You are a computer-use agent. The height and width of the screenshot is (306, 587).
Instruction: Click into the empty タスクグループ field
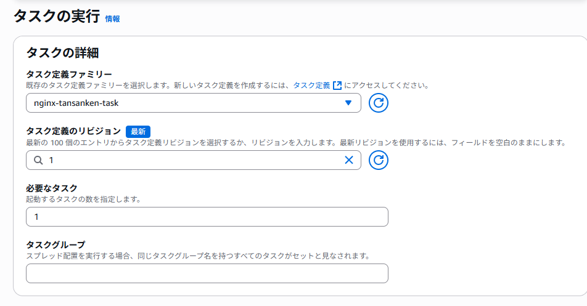207,273
